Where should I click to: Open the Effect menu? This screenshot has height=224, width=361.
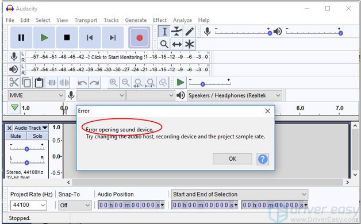tap(160, 20)
